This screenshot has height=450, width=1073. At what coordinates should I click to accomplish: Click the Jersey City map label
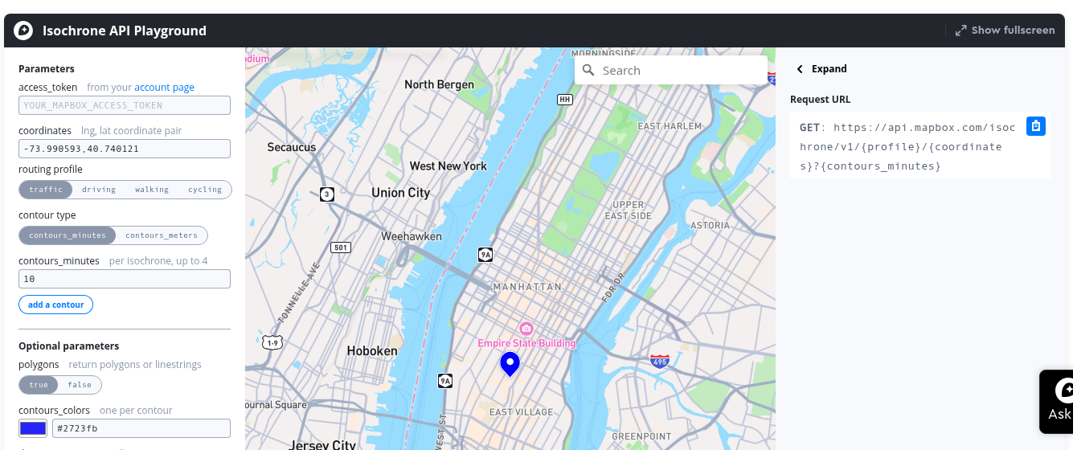point(322,444)
